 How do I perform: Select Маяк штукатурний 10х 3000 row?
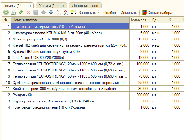70,39
